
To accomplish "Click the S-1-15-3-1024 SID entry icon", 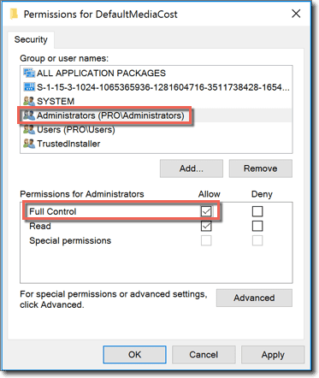I will [29, 87].
